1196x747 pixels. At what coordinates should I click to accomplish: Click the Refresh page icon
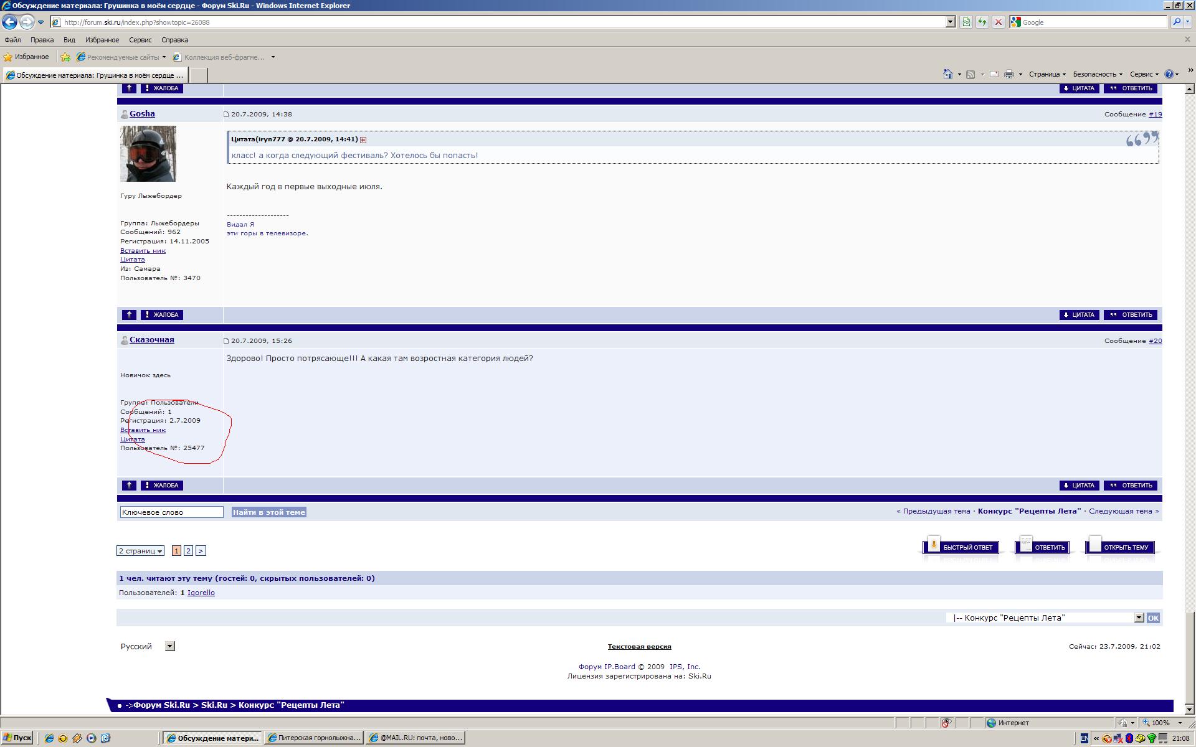tap(982, 22)
